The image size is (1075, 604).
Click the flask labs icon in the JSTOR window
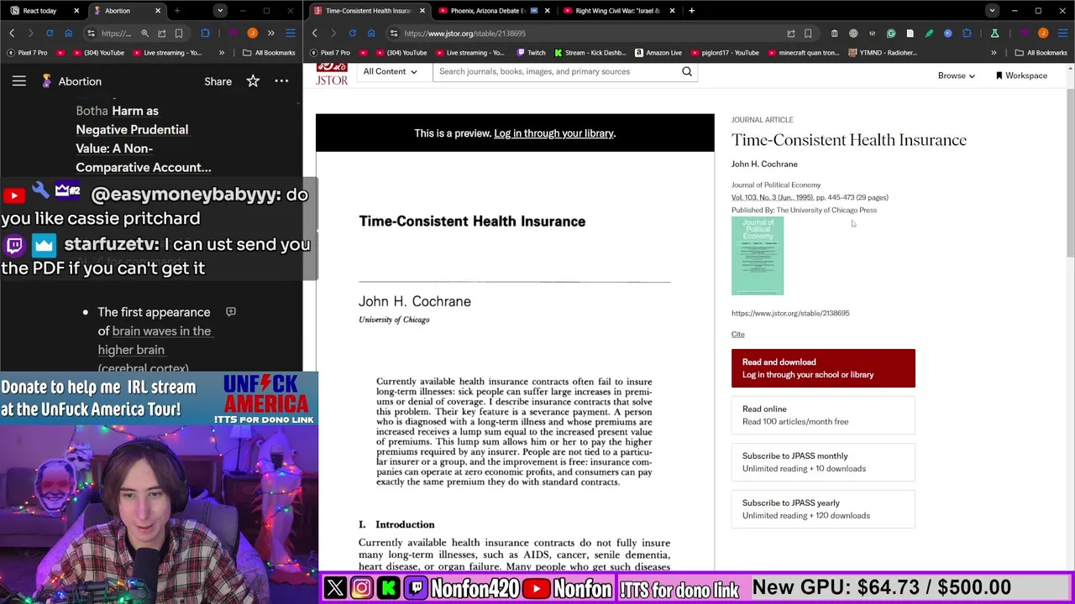tap(994, 34)
